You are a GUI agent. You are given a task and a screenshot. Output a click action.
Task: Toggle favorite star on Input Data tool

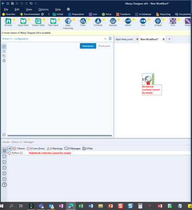(29, 19)
